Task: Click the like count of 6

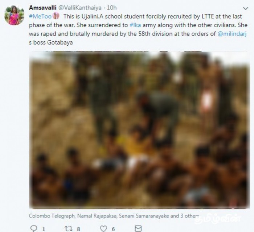Action: coord(114,228)
